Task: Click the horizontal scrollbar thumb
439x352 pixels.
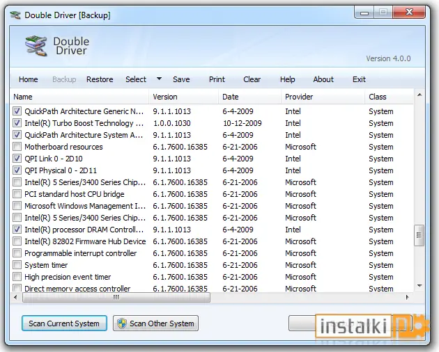Action: pyautogui.click(x=116, y=297)
